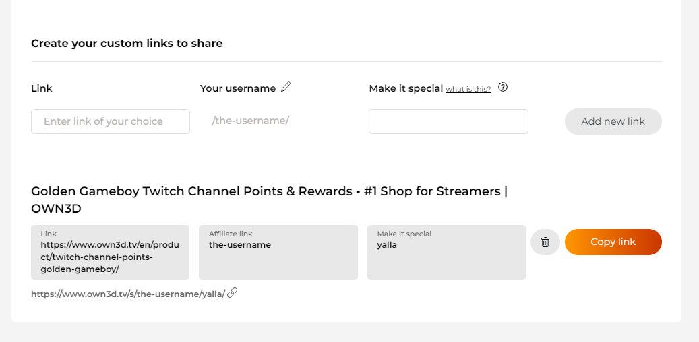
Task: Click the "Link" column label above the input
Action: 42,88
